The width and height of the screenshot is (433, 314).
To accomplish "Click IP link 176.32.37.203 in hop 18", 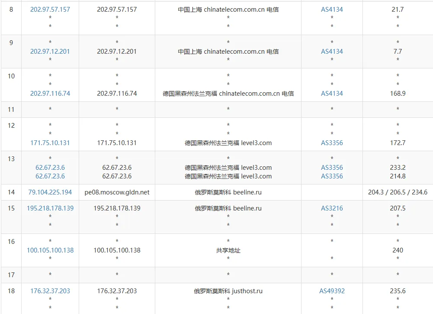I will [x=50, y=291].
